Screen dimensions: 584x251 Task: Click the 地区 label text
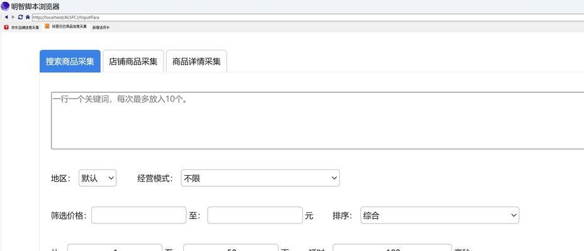tap(60, 179)
